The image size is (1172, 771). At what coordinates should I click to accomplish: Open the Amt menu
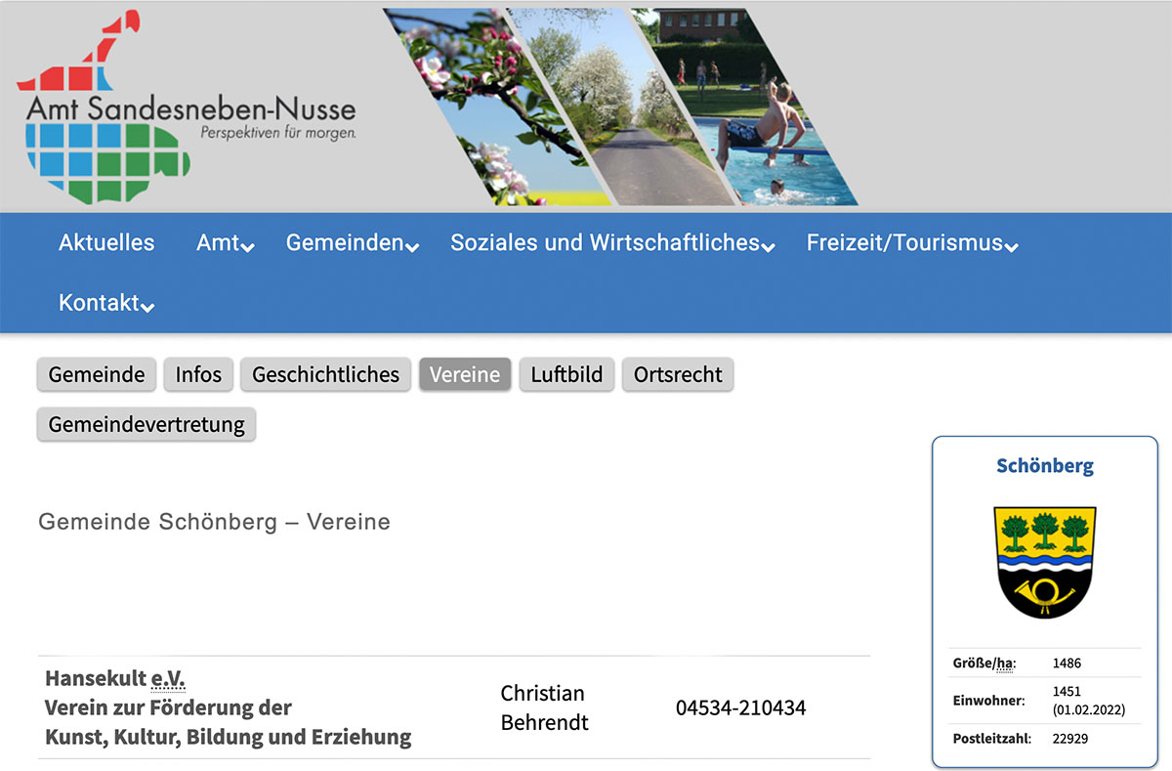(x=217, y=242)
